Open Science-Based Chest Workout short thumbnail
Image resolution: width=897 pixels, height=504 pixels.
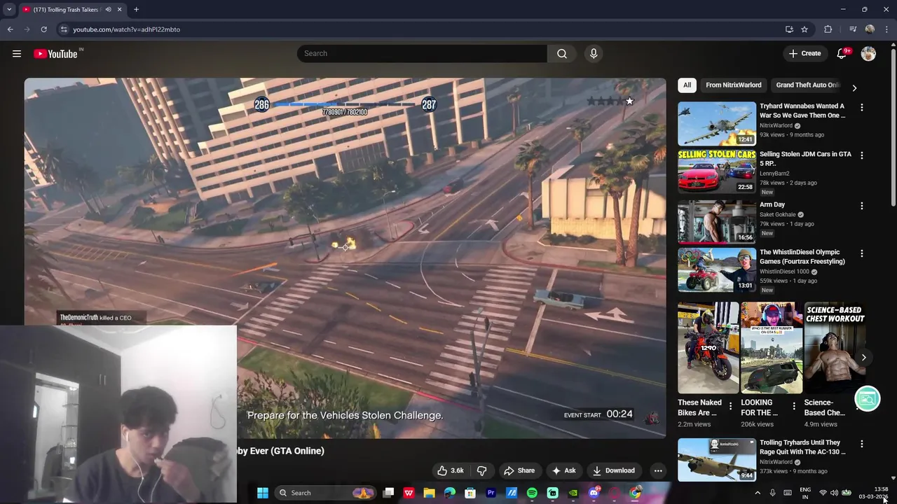point(835,348)
